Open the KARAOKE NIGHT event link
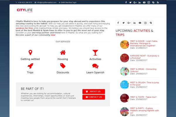The height and width of the screenshot is (117, 176). (x=145, y=57)
